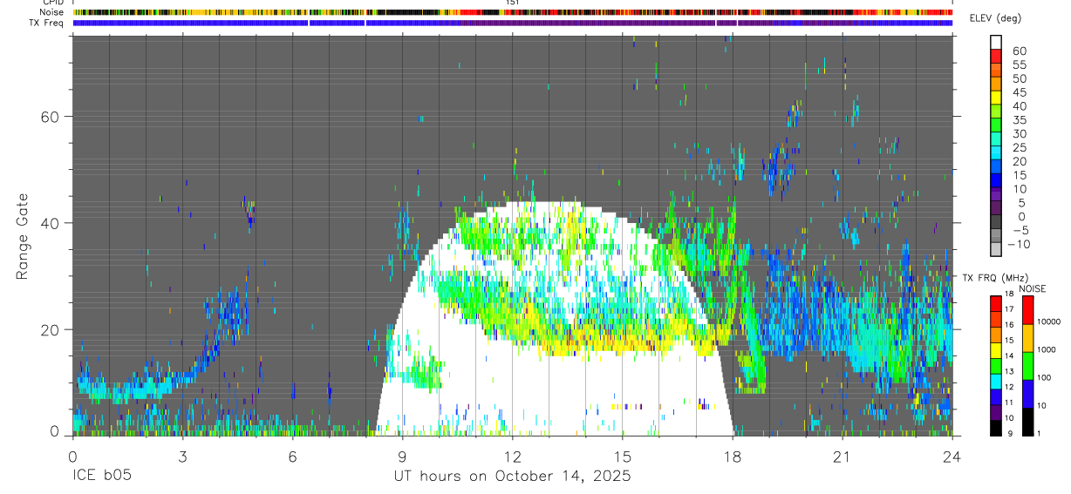Click the '35' value on ELEV legend

(x=1018, y=120)
